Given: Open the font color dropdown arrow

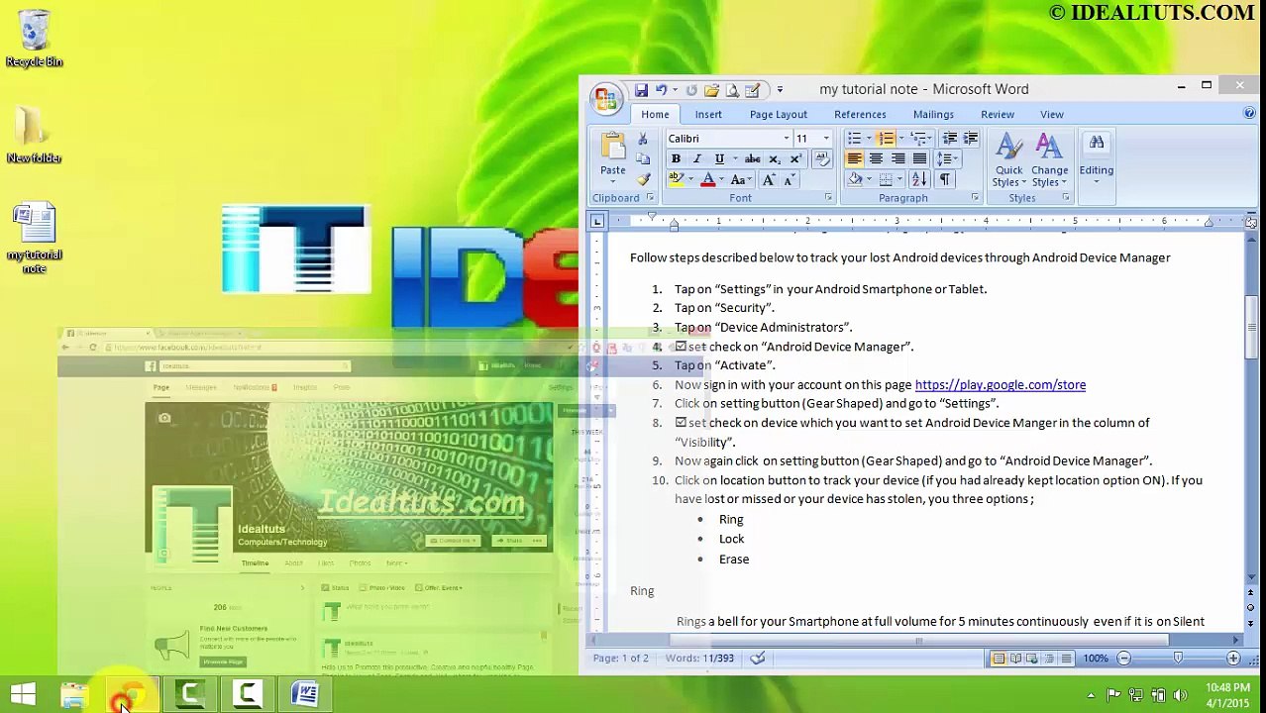Looking at the screenshot, I should (x=721, y=180).
